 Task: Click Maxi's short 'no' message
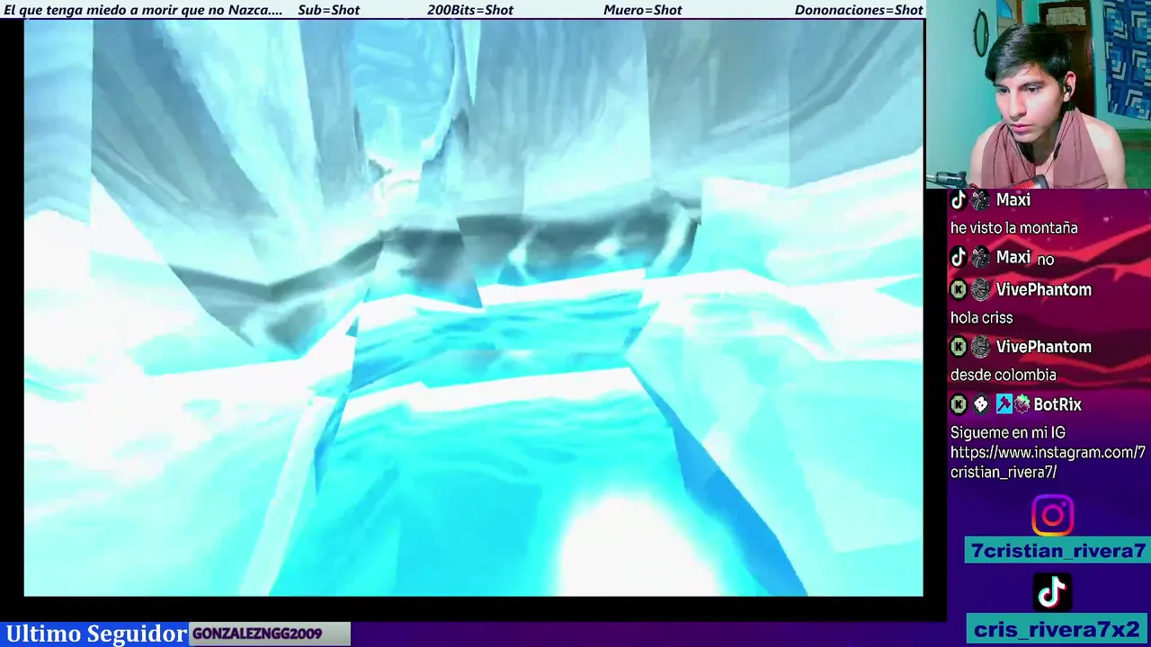[1045, 259]
